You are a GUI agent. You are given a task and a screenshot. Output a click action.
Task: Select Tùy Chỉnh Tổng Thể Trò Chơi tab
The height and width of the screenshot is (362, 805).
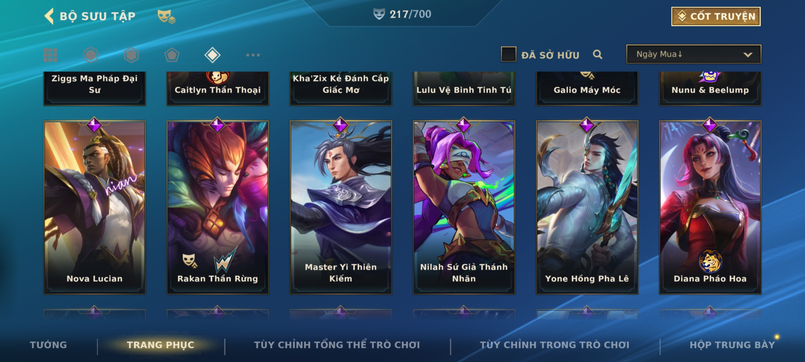[337, 345]
